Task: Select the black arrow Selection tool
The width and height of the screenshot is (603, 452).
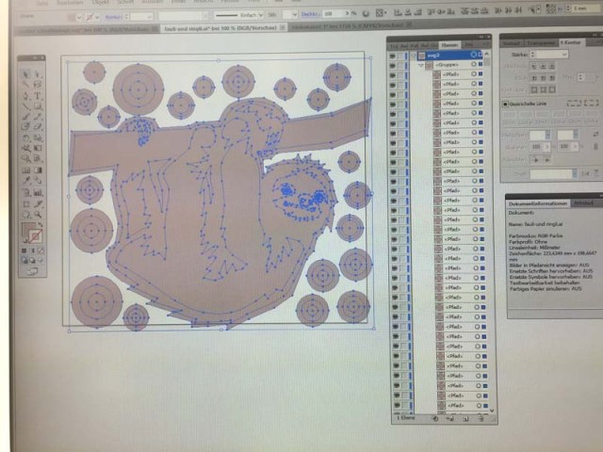Action: tap(26, 73)
